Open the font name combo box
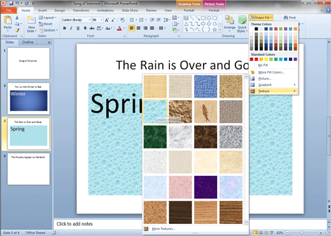This screenshot has width=331, height=236. pos(76,20)
